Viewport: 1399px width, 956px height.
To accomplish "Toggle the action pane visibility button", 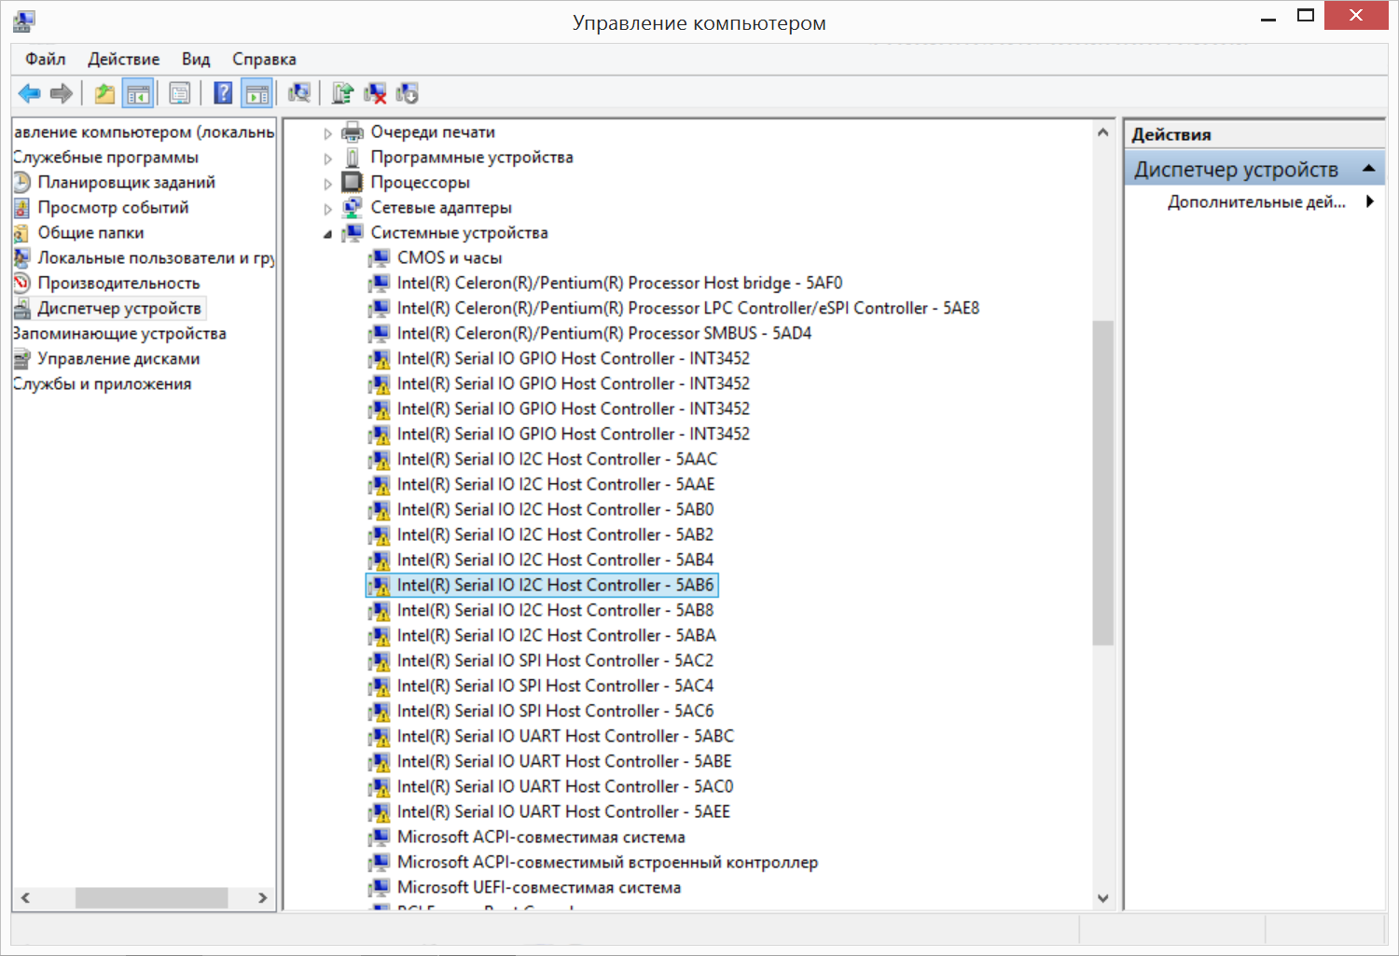I will [x=256, y=93].
